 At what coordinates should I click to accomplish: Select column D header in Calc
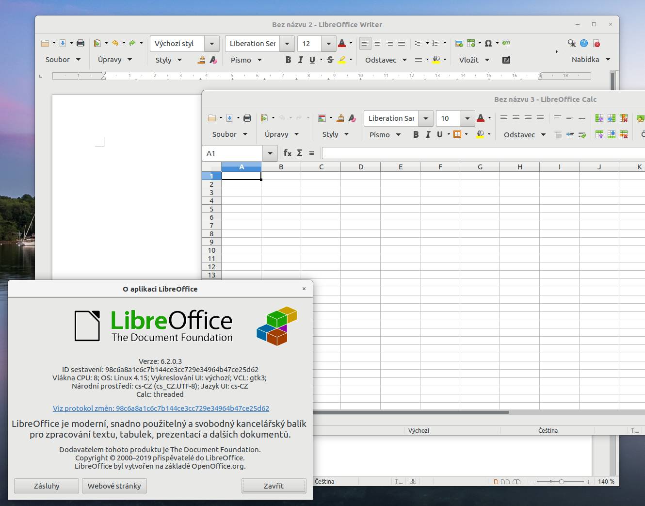tap(361, 167)
